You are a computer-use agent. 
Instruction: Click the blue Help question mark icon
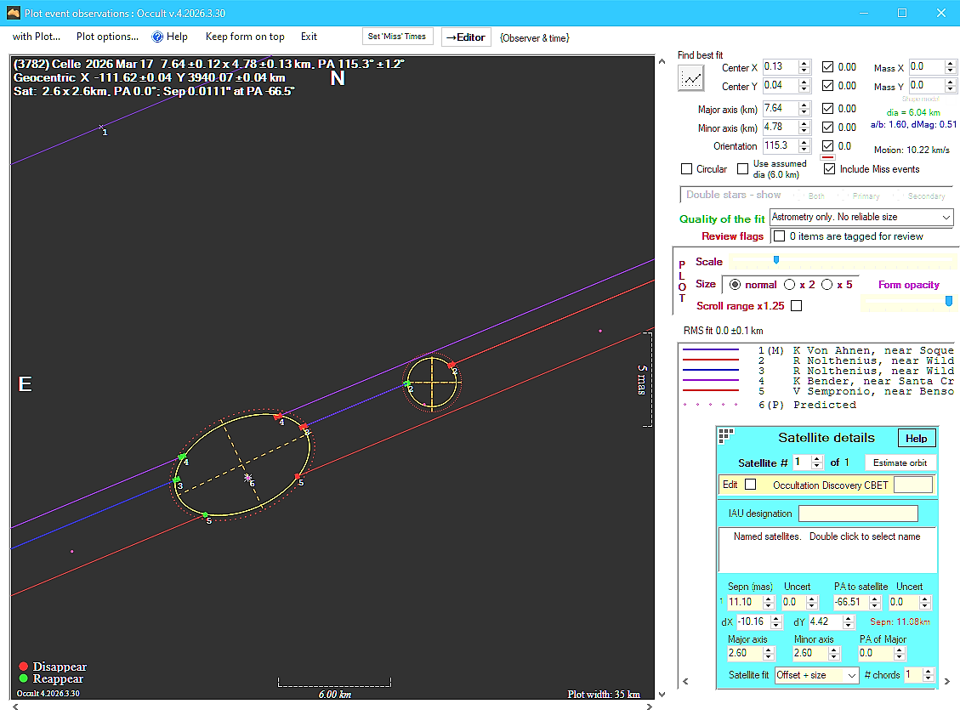pyautogui.click(x=157, y=37)
